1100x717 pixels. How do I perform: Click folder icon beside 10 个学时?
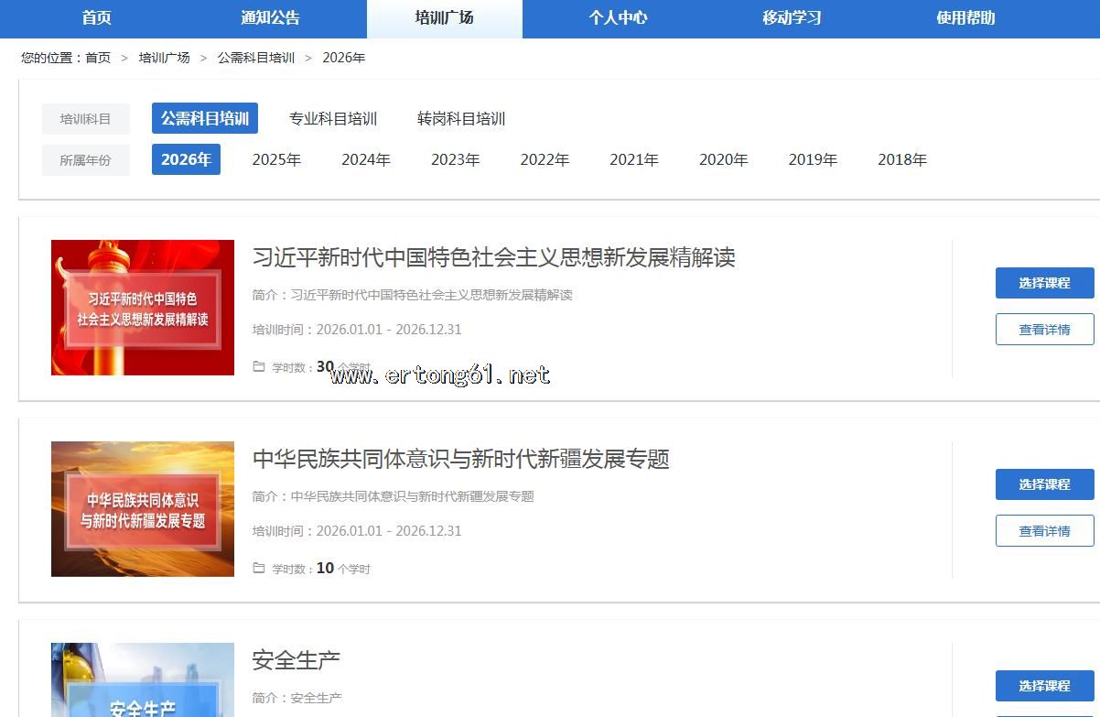[x=259, y=569]
